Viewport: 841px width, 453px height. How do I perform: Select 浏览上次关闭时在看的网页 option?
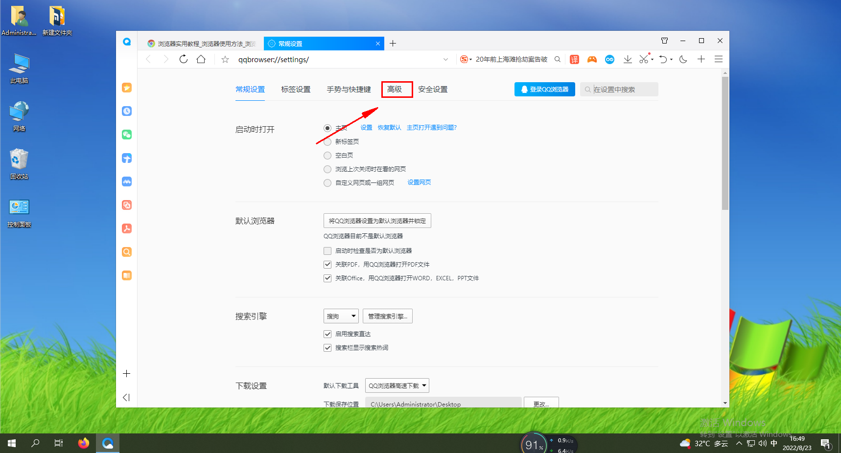[327, 169]
